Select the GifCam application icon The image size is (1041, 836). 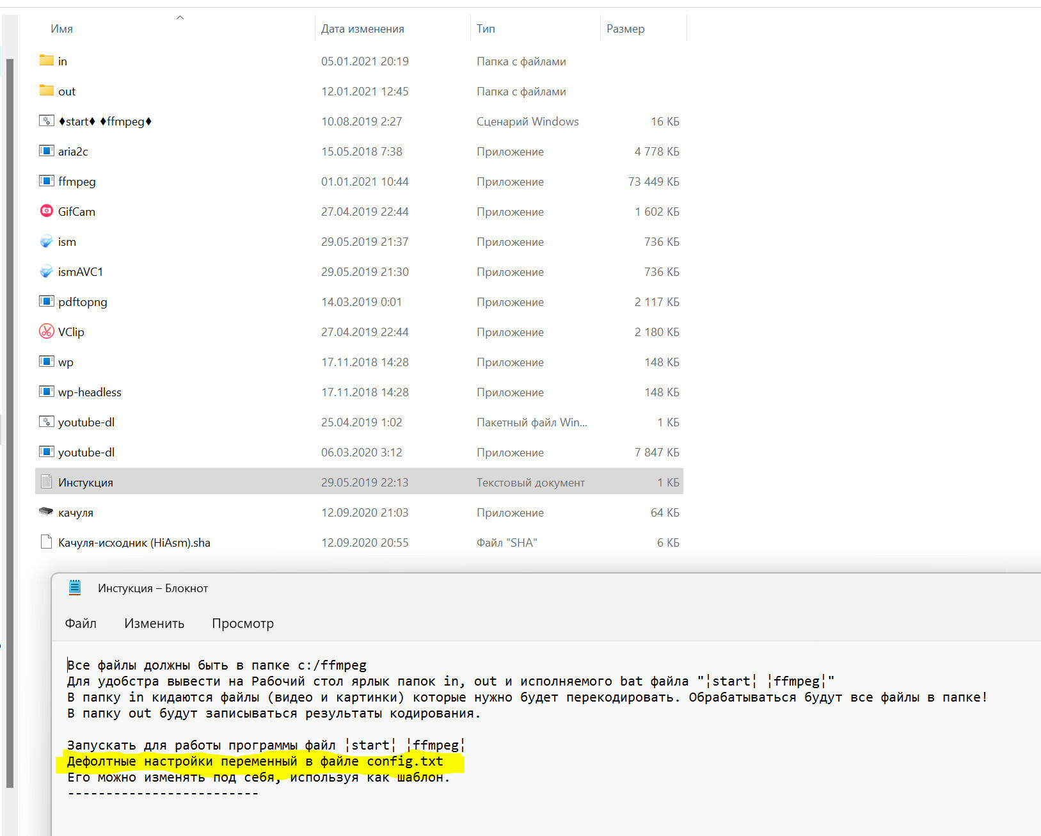coord(46,211)
